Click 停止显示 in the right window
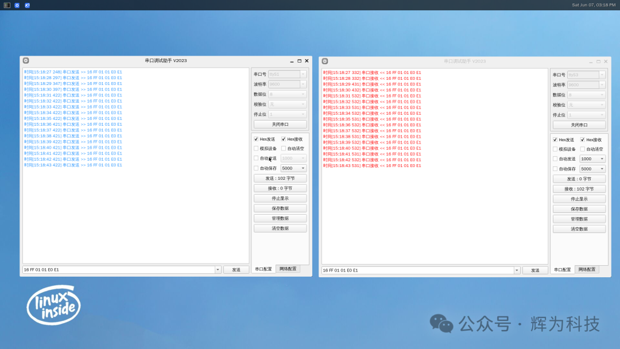This screenshot has height=349, width=620. [x=578, y=198]
